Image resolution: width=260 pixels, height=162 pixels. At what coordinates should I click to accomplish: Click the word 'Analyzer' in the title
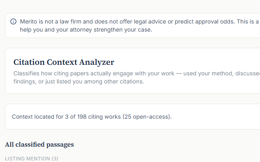click(x=97, y=62)
